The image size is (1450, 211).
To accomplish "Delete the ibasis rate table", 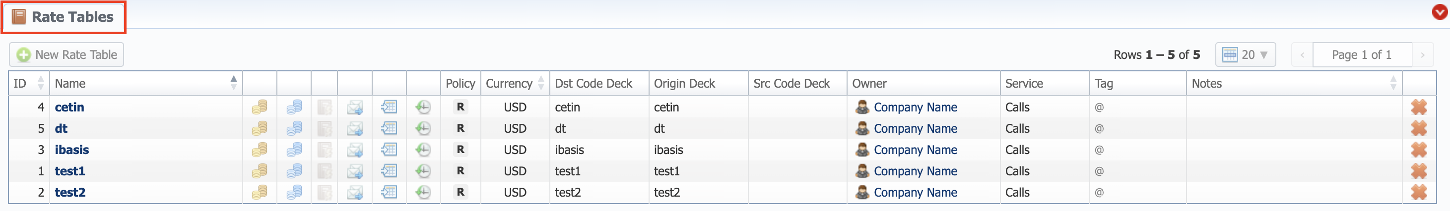I will [1418, 149].
